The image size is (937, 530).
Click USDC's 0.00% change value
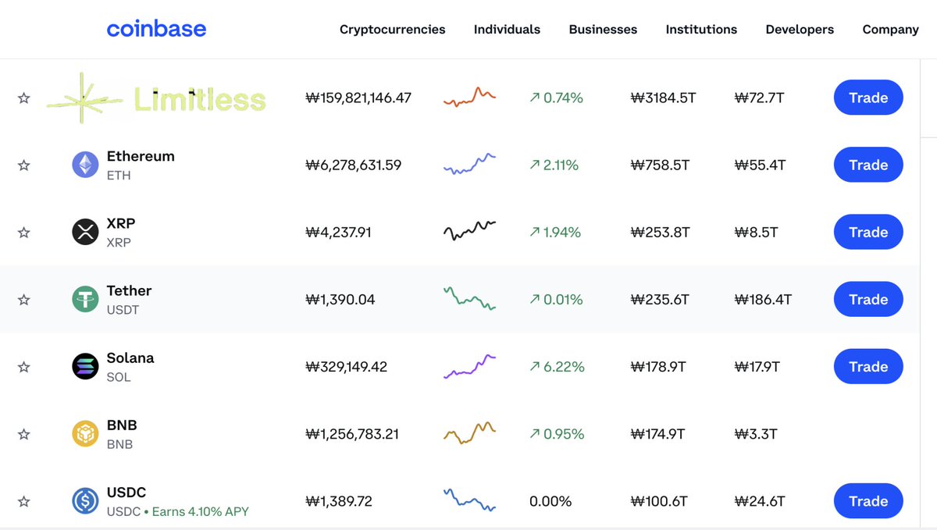550,500
